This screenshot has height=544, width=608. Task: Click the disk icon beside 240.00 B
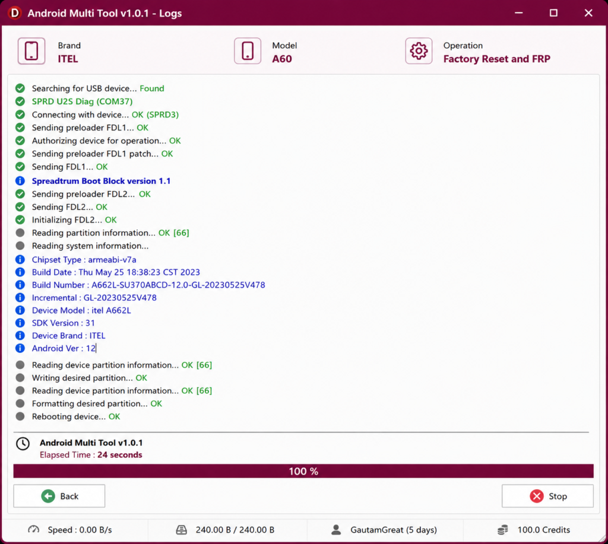182,530
